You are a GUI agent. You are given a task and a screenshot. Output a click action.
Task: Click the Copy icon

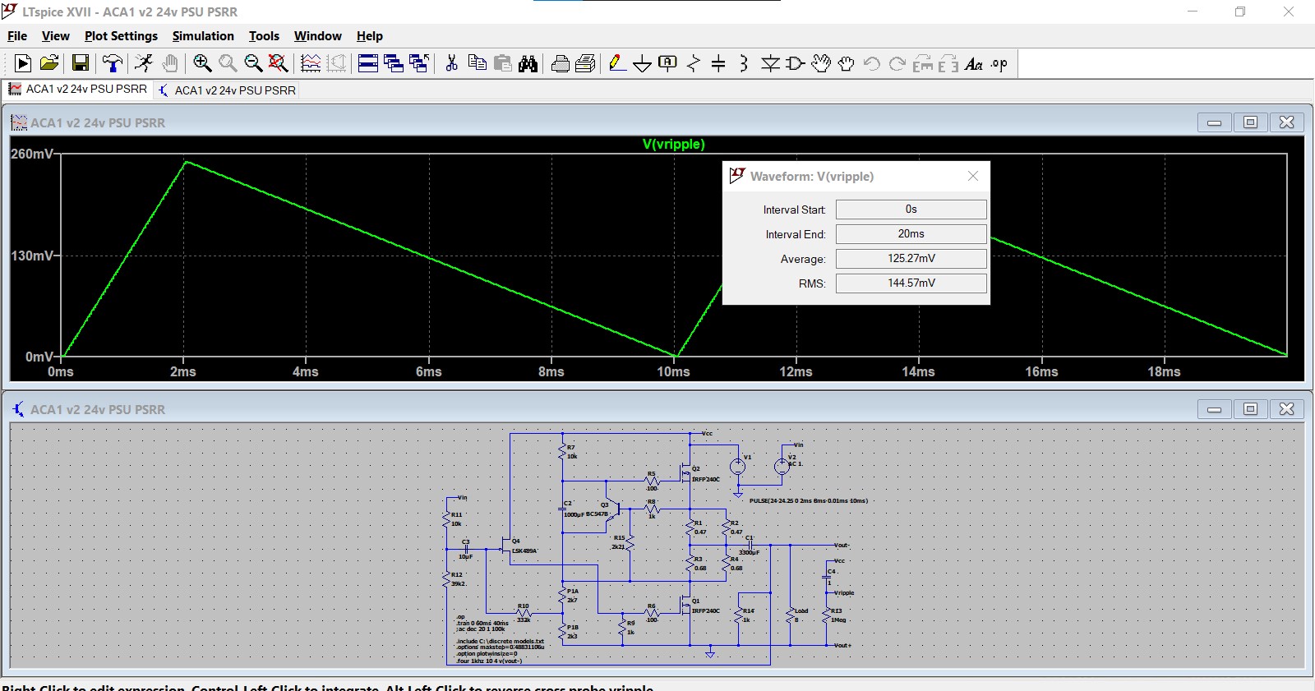[x=477, y=63]
